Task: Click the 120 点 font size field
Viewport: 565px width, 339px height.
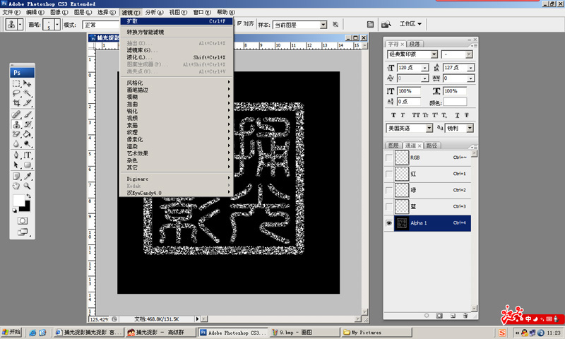Action: coord(412,68)
